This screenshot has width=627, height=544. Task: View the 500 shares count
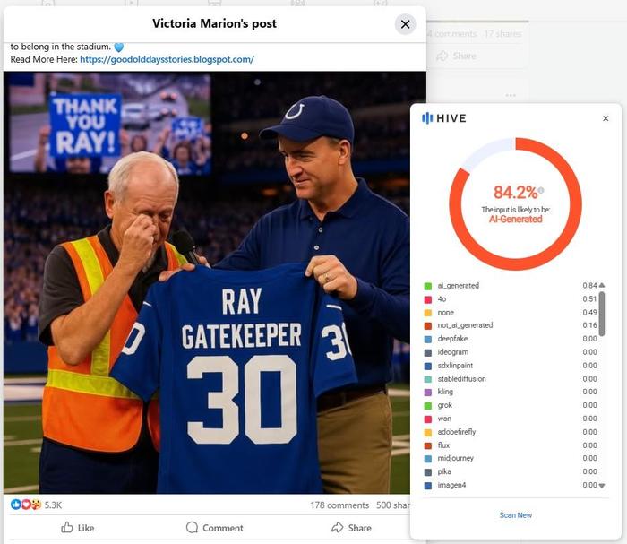[x=392, y=505]
